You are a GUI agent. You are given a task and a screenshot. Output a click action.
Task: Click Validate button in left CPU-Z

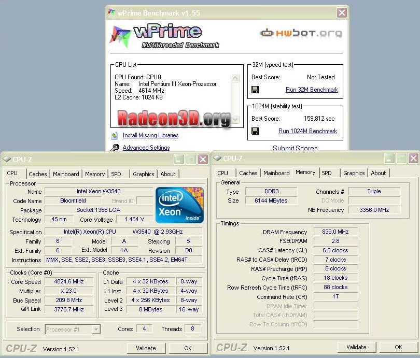point(146,348)
